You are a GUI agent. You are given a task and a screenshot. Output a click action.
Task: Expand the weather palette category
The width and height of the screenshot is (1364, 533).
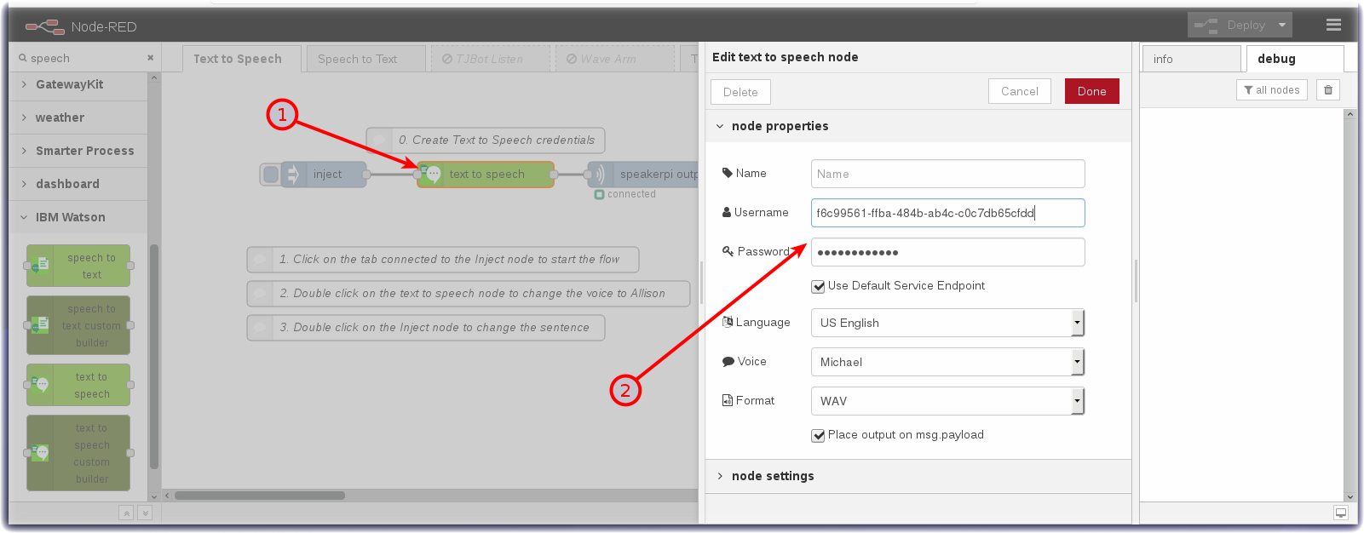tap(78, 117)
